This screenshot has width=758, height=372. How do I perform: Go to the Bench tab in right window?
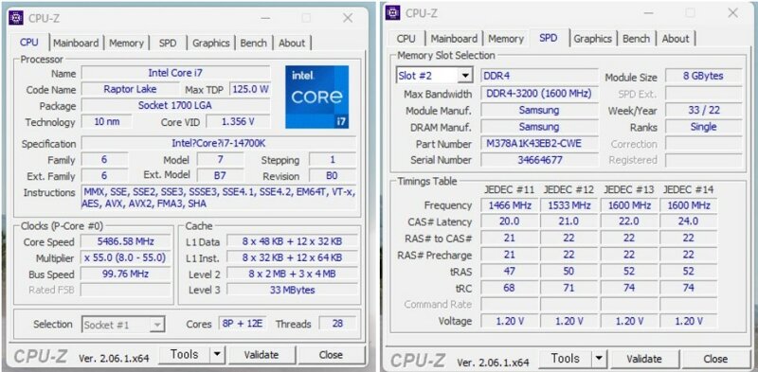(636, 39)
